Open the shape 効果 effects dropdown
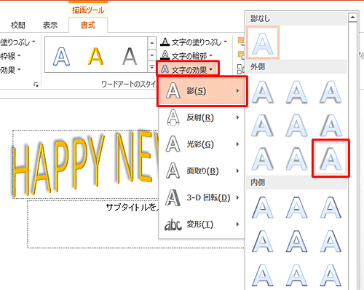Viewport: 364px width, 290px height. [x=10, y=70]
